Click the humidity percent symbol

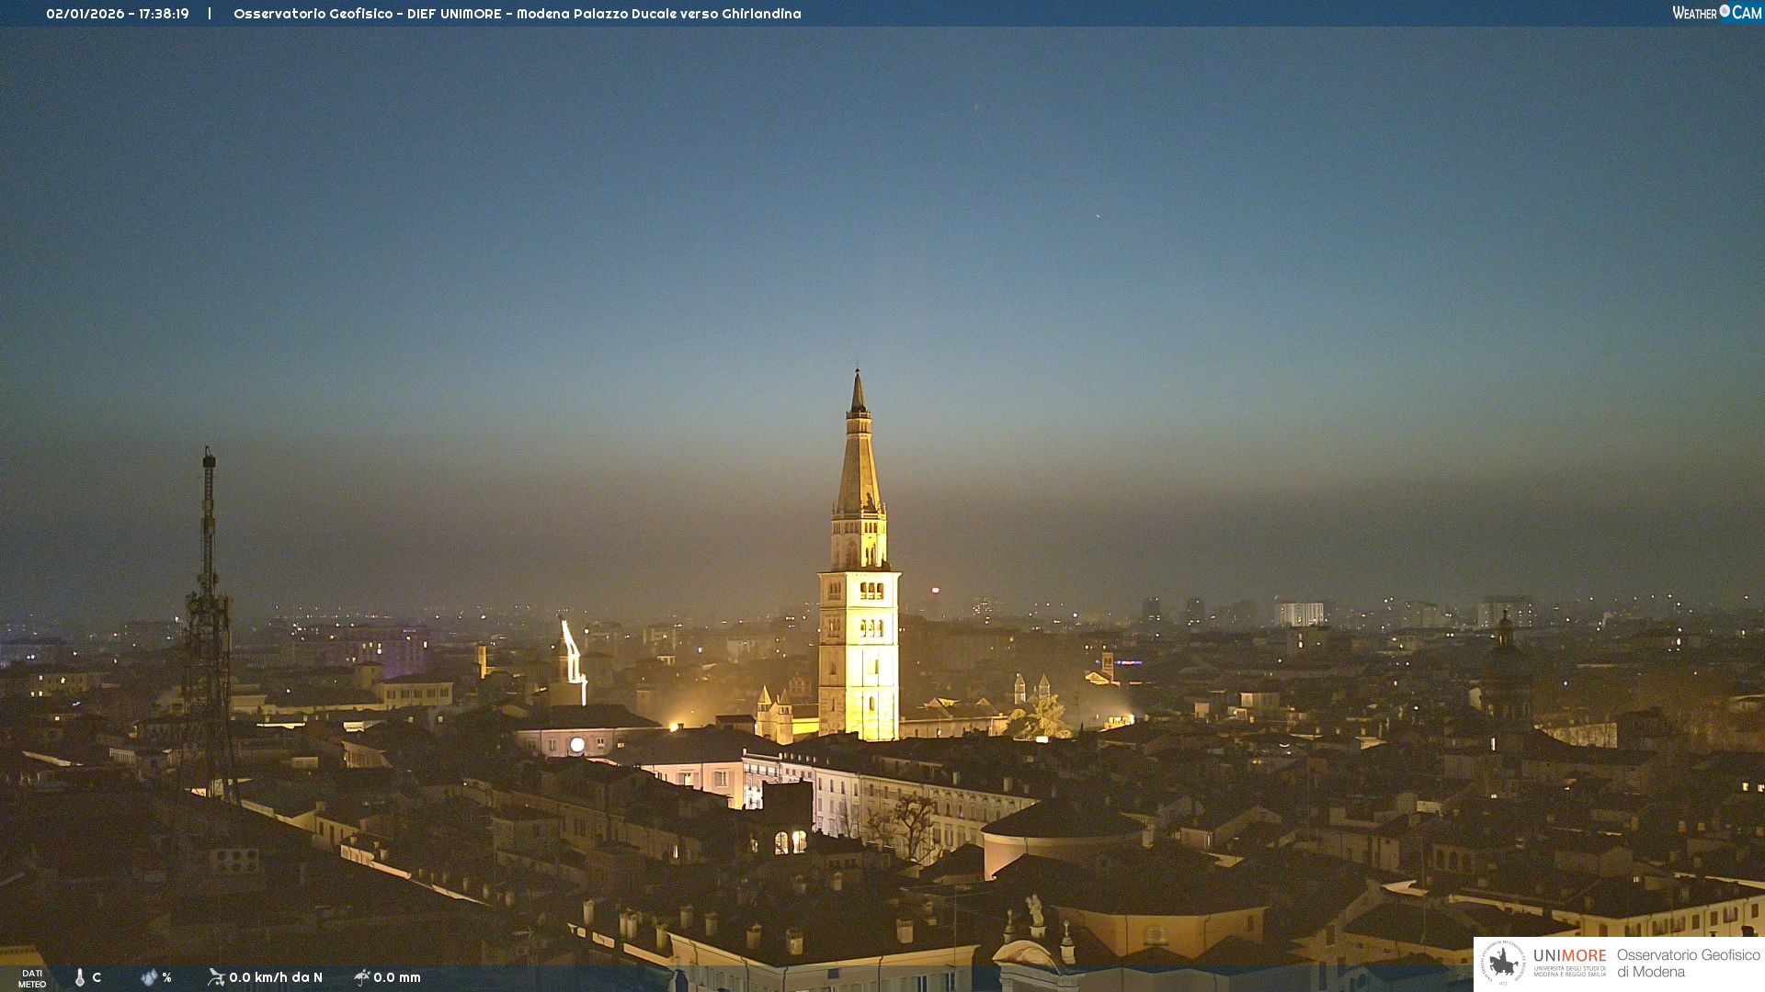(x=167, y=977)
